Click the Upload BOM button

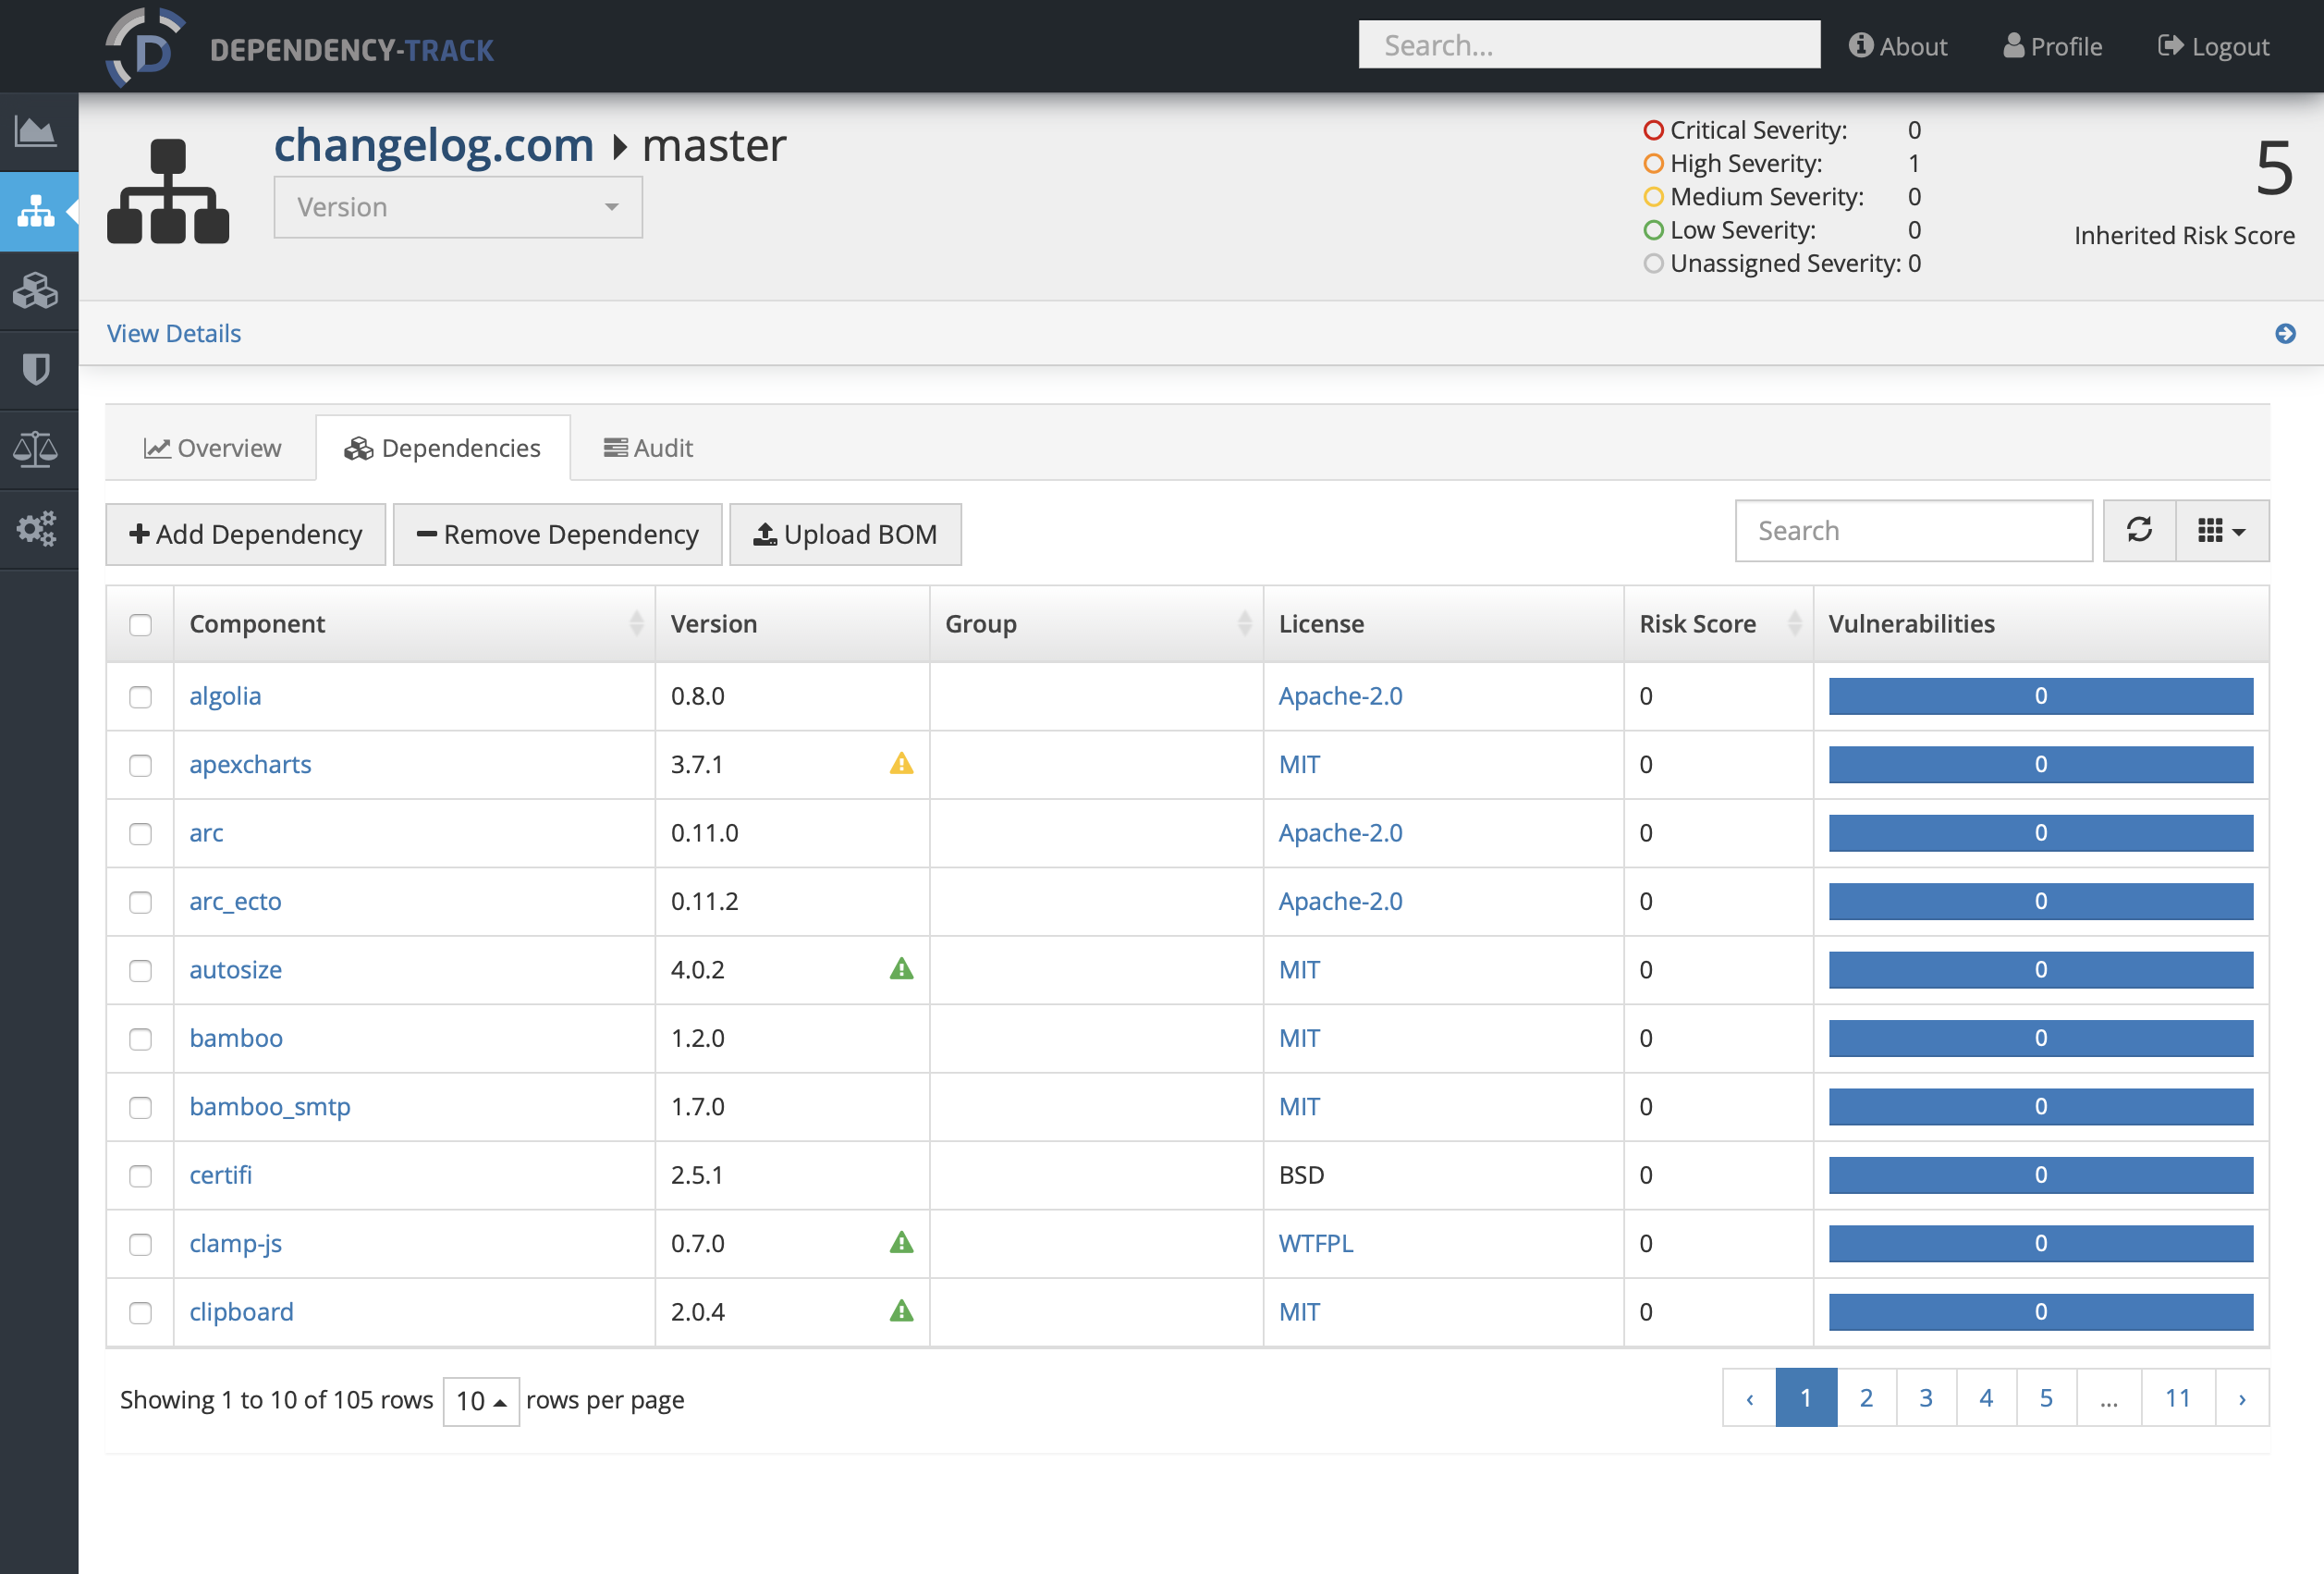[x=846, y=533]
